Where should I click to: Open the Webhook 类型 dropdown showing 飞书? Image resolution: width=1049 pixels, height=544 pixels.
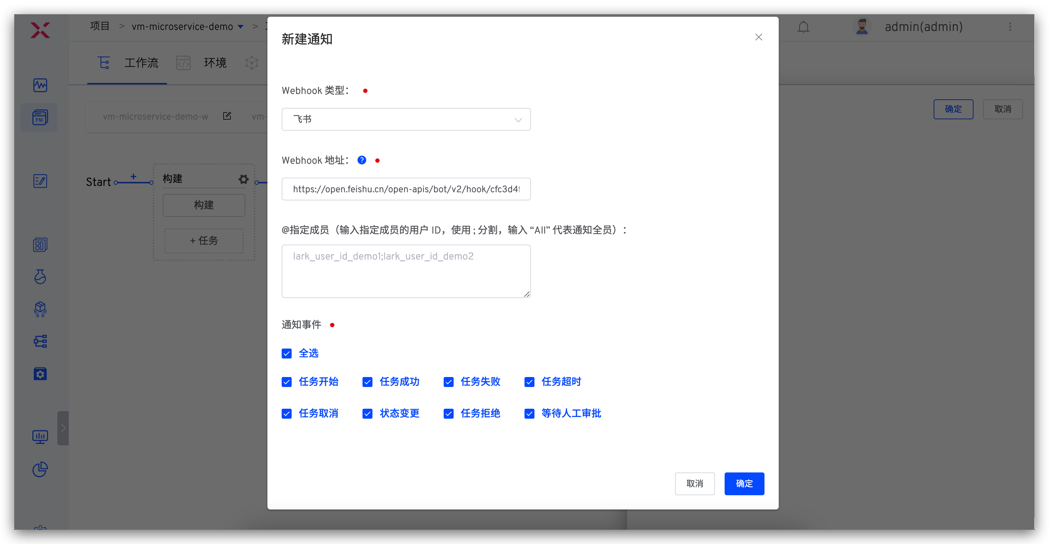click(406, 119)
